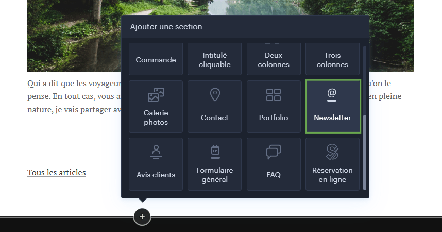Select the Trois colonnes layout
The height and width of the screenshot is (232, 442).
click(332, 59)
